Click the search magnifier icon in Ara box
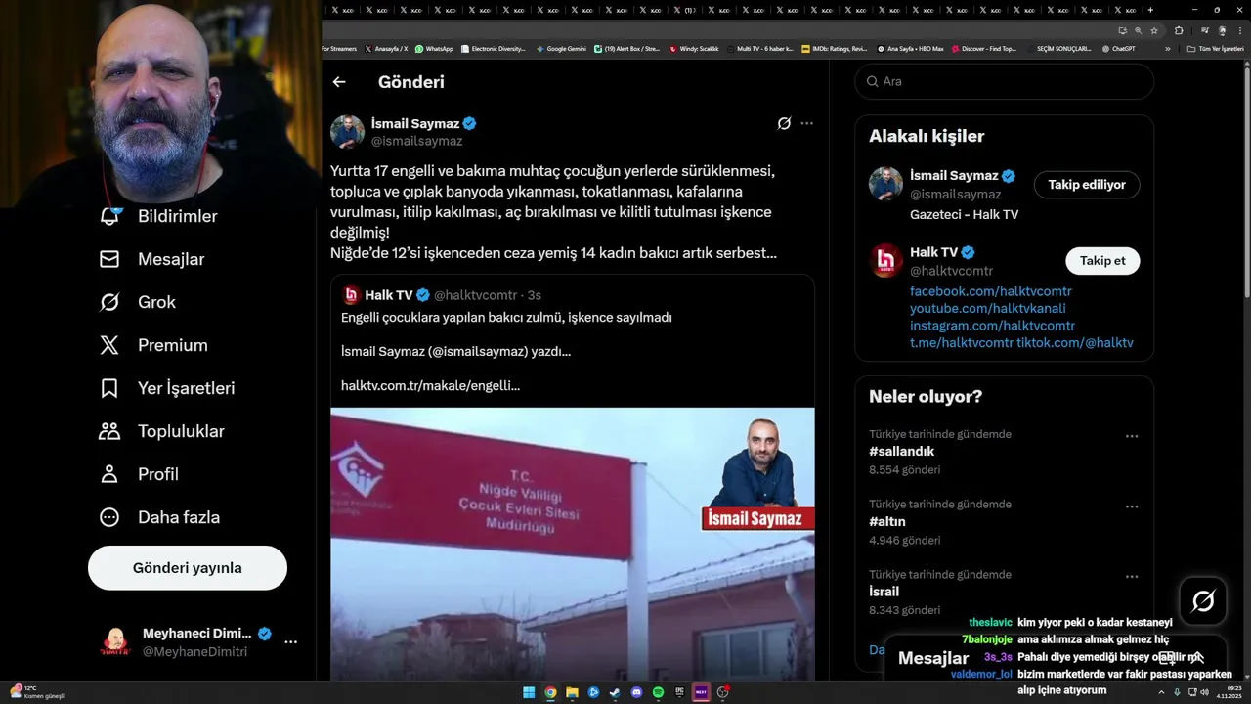The width and height of the screenshot is (1251, 704). [872, 81]
